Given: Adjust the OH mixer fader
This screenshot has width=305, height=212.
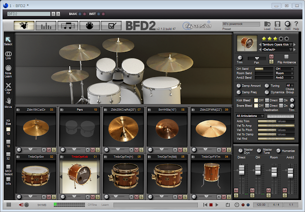Looking at the screenshot, I should coord(258,170).
